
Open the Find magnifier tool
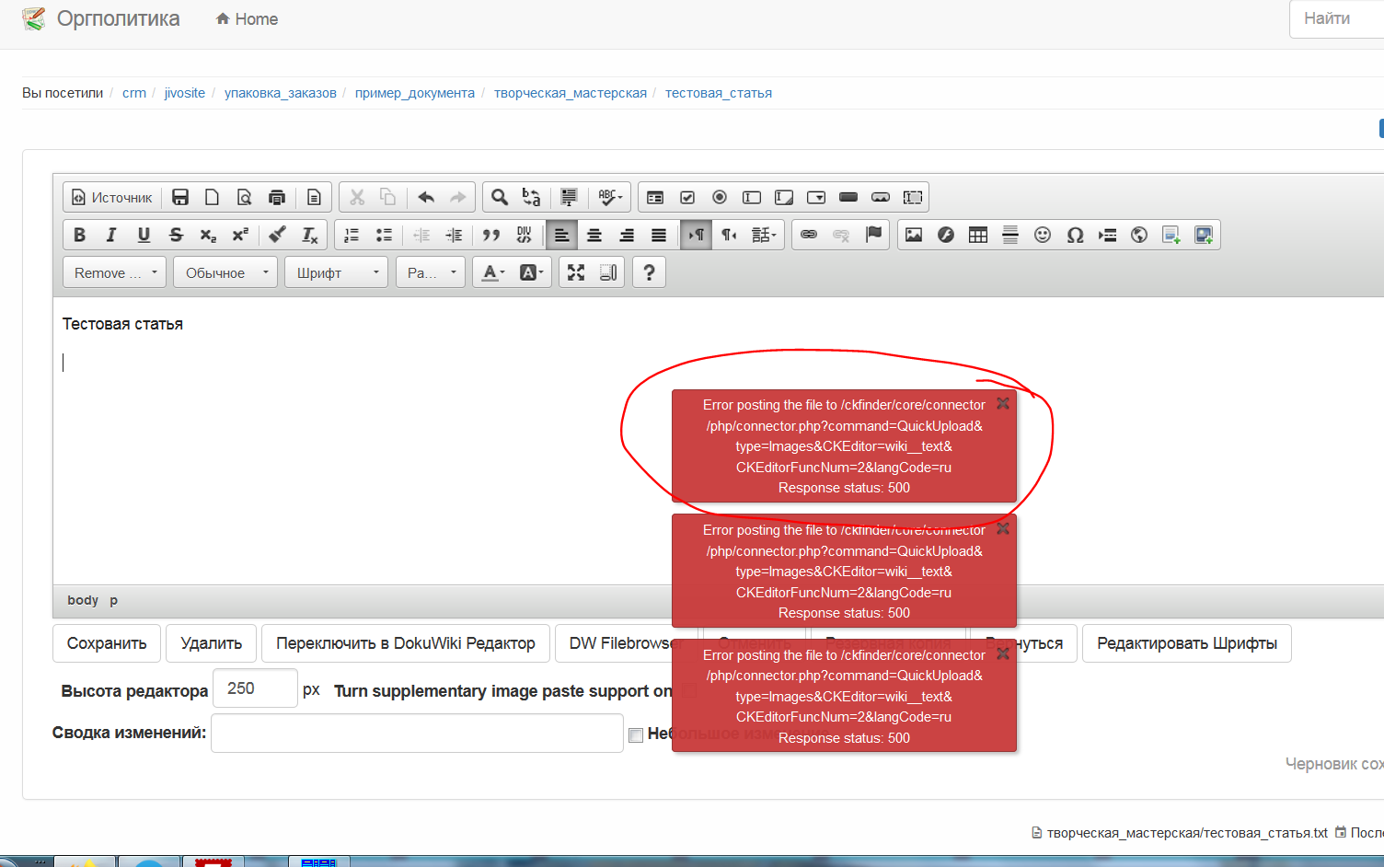[499, 197]
